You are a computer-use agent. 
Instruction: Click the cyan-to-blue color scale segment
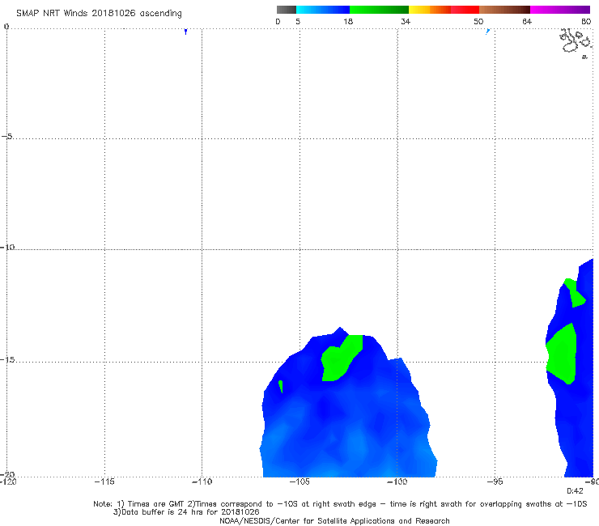tap(323, 10)
